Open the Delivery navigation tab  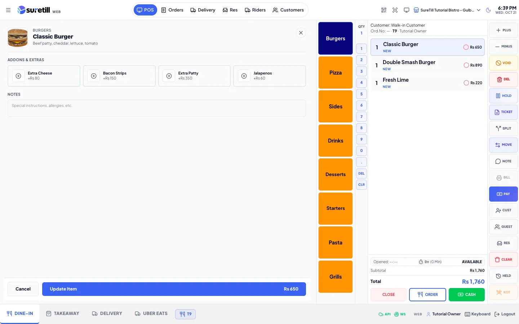point(203,10)
